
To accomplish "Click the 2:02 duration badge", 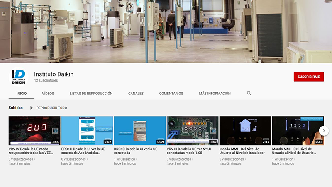I will [108, 142].
